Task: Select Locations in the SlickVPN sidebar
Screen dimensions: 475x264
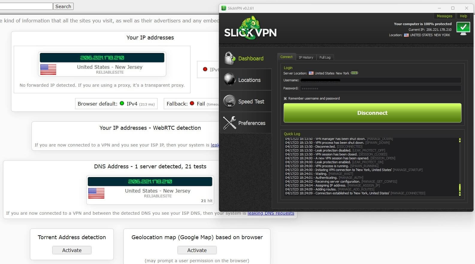Action: point(246,80)
